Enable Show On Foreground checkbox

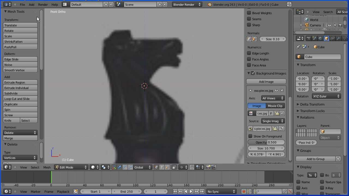pos(250,136)
